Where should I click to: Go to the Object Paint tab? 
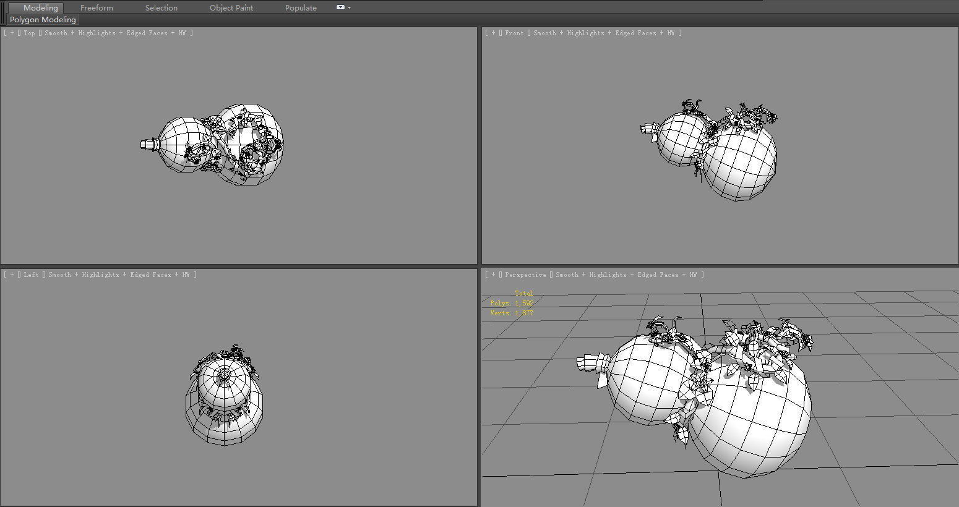[x=231, y=7]
